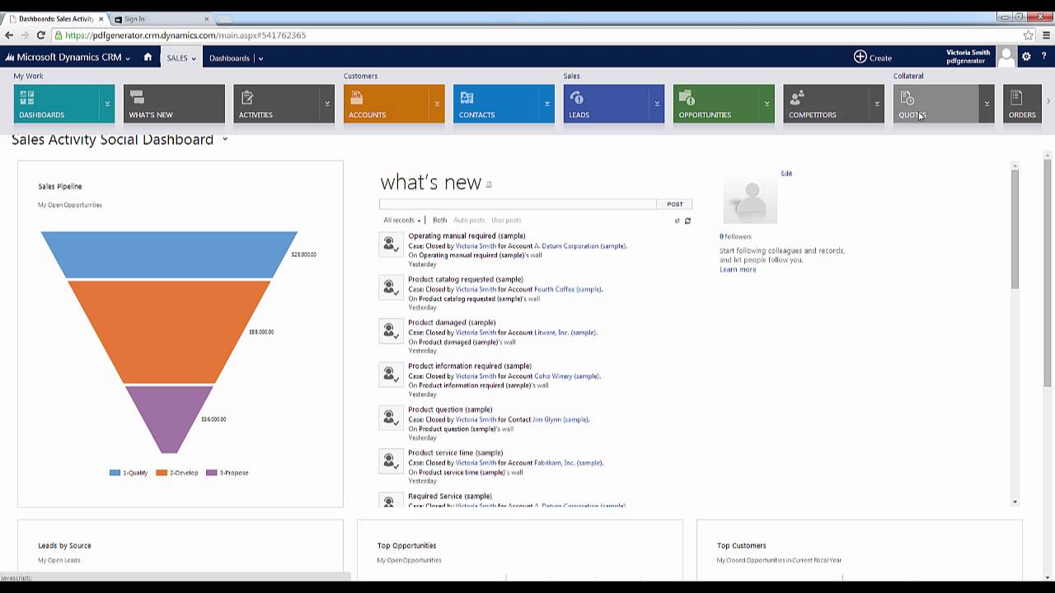The width and height of the screenshot is (1055, 593).
Task: Click the small icon left of the feed refresh icon
Action: [x=678, y=221]
